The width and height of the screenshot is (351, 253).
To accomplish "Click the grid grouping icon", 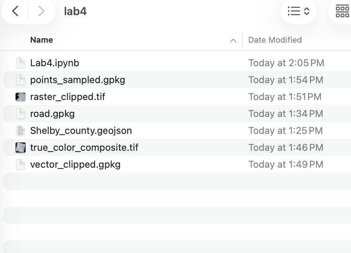I will pyautogui.click(x=342, y=11).
